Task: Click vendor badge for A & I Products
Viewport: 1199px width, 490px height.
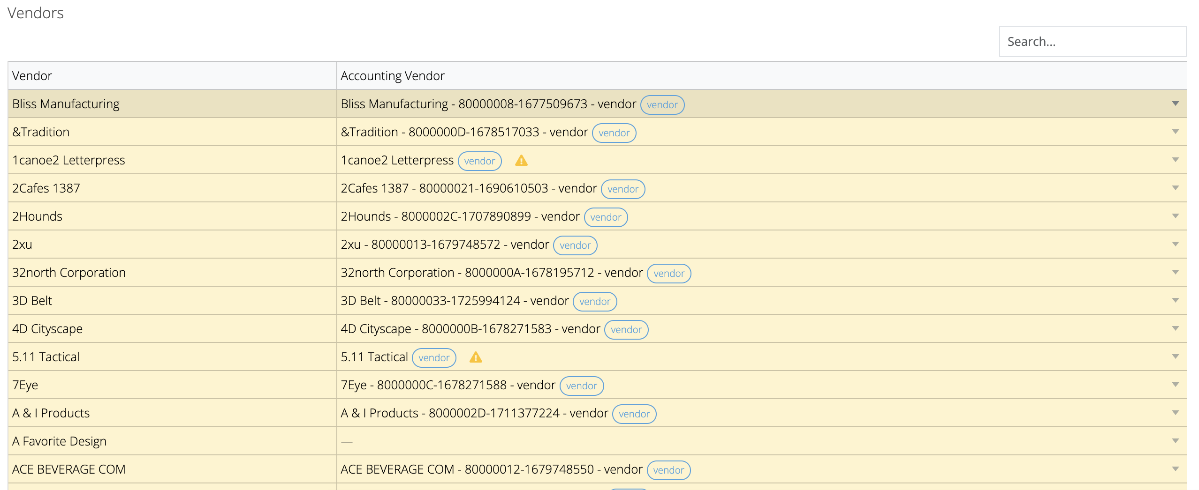Action: 634,414
